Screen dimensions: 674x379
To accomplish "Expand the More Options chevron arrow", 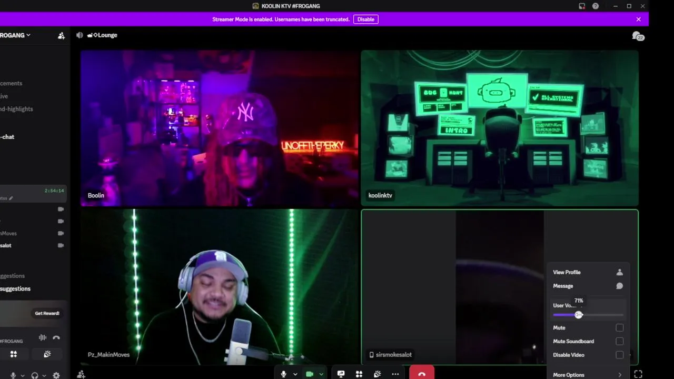I will point(620,375).
